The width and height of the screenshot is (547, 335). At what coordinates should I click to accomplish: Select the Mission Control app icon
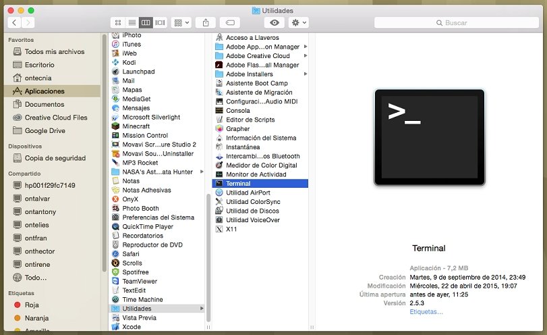[x=115, y=135]
